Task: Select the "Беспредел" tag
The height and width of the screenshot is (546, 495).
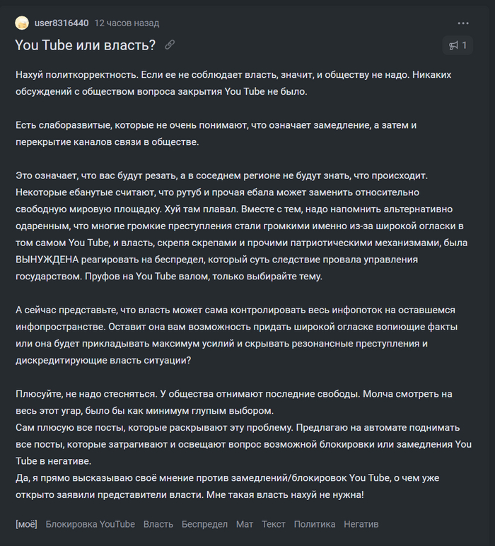Action: pyautogui.click(x=204, y=524)
